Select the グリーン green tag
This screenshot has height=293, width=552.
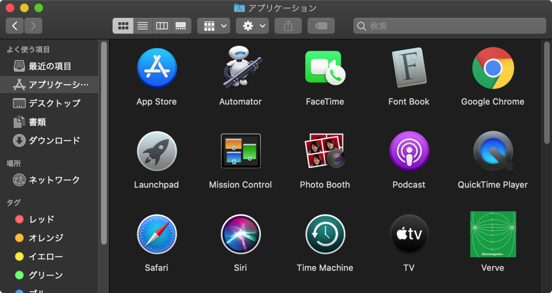(x=49, y=275)
